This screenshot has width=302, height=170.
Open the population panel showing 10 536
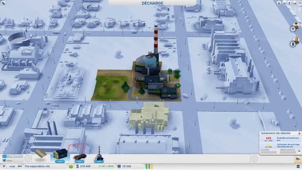point(125,166)
